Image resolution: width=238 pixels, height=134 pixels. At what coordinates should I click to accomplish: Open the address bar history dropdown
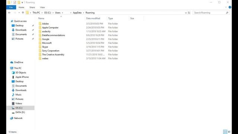point(186,13)
